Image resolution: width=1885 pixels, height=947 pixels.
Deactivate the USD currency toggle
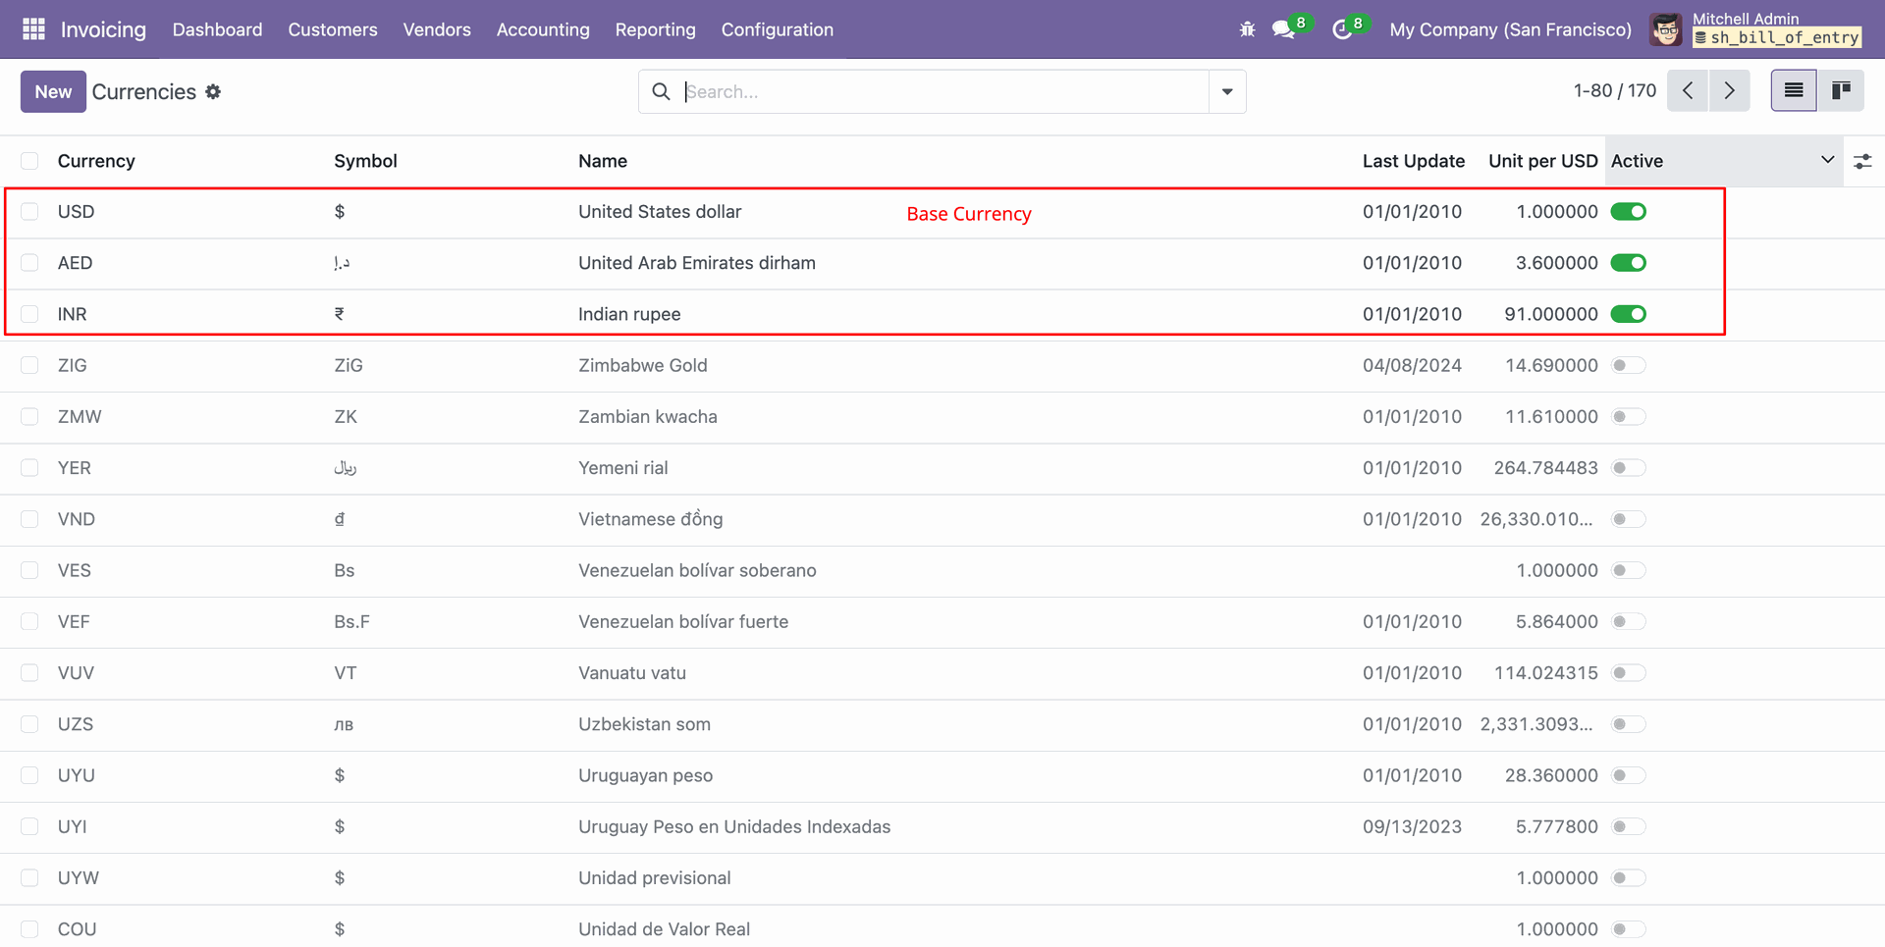pyautogui.click(x=1629, y=212)
